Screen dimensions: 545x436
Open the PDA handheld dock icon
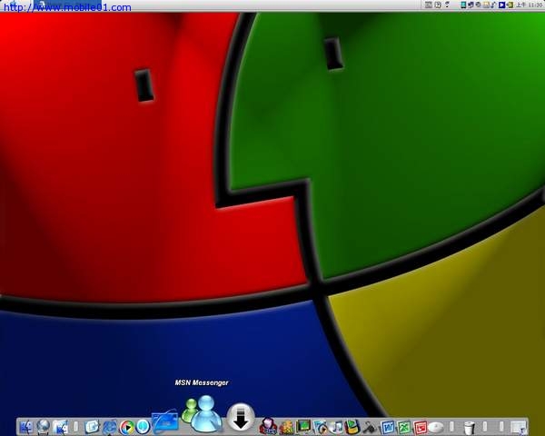point(352,427)
